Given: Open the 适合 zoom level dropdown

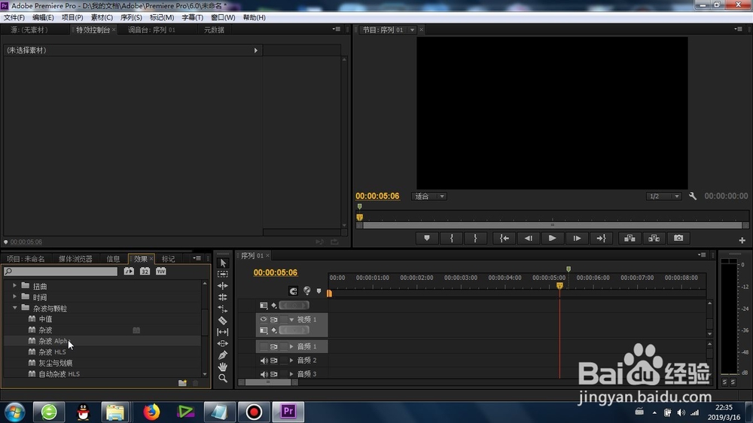Looking at the screenshot, I should pos(429,196).
